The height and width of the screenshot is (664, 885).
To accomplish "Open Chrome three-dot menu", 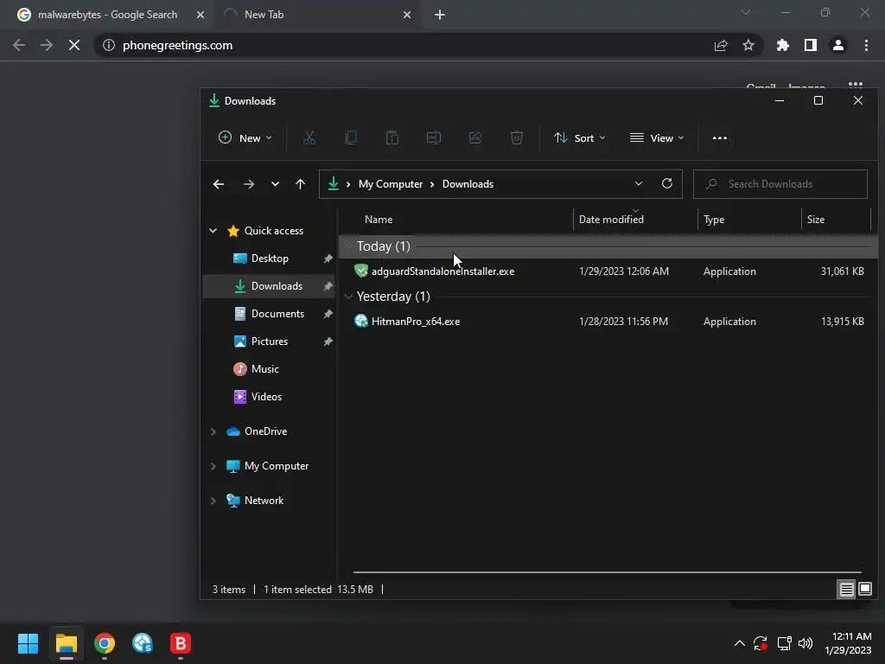I will [x=866, y=45].
